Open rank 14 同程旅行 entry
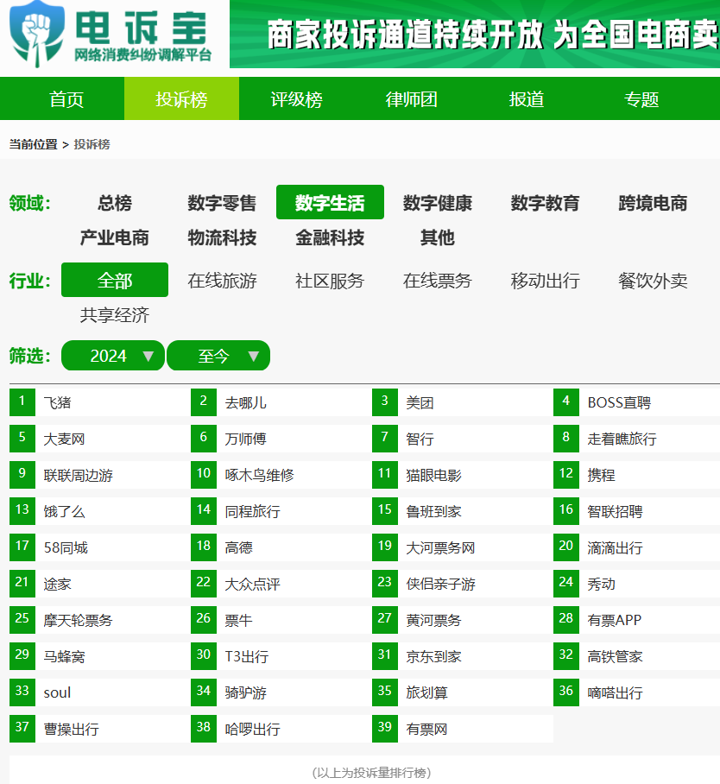Image resolution: width=720 pixels, height=784 pixels. click(279, 511)
